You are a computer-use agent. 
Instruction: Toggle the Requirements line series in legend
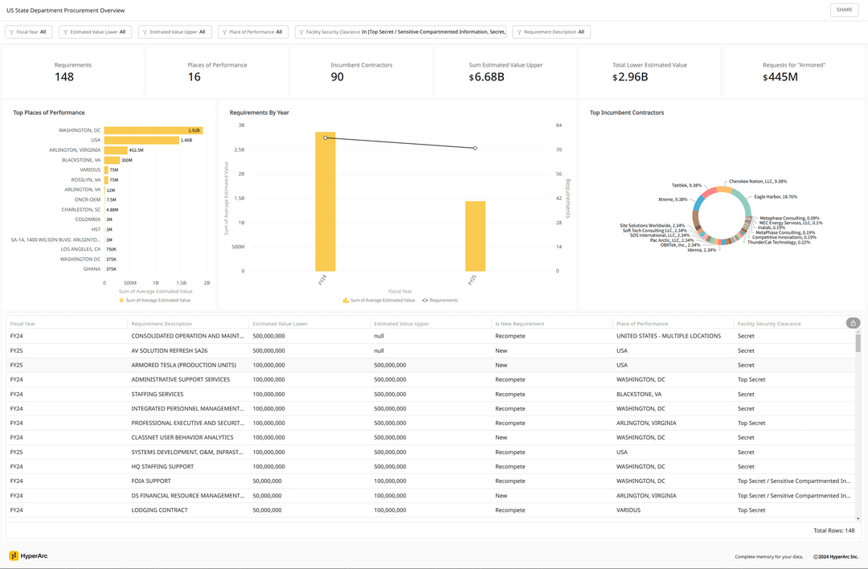click(x=440, y=300)
